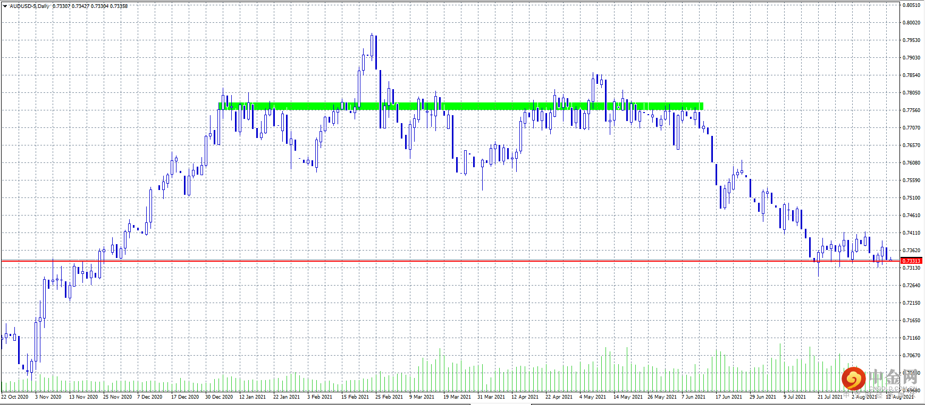Click the 0.70670 price axis label
Viewport: 925px width, 405px height.
tap(911, 356)
